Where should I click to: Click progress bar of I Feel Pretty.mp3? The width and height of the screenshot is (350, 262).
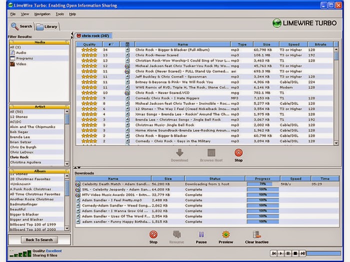click(262, 200)
